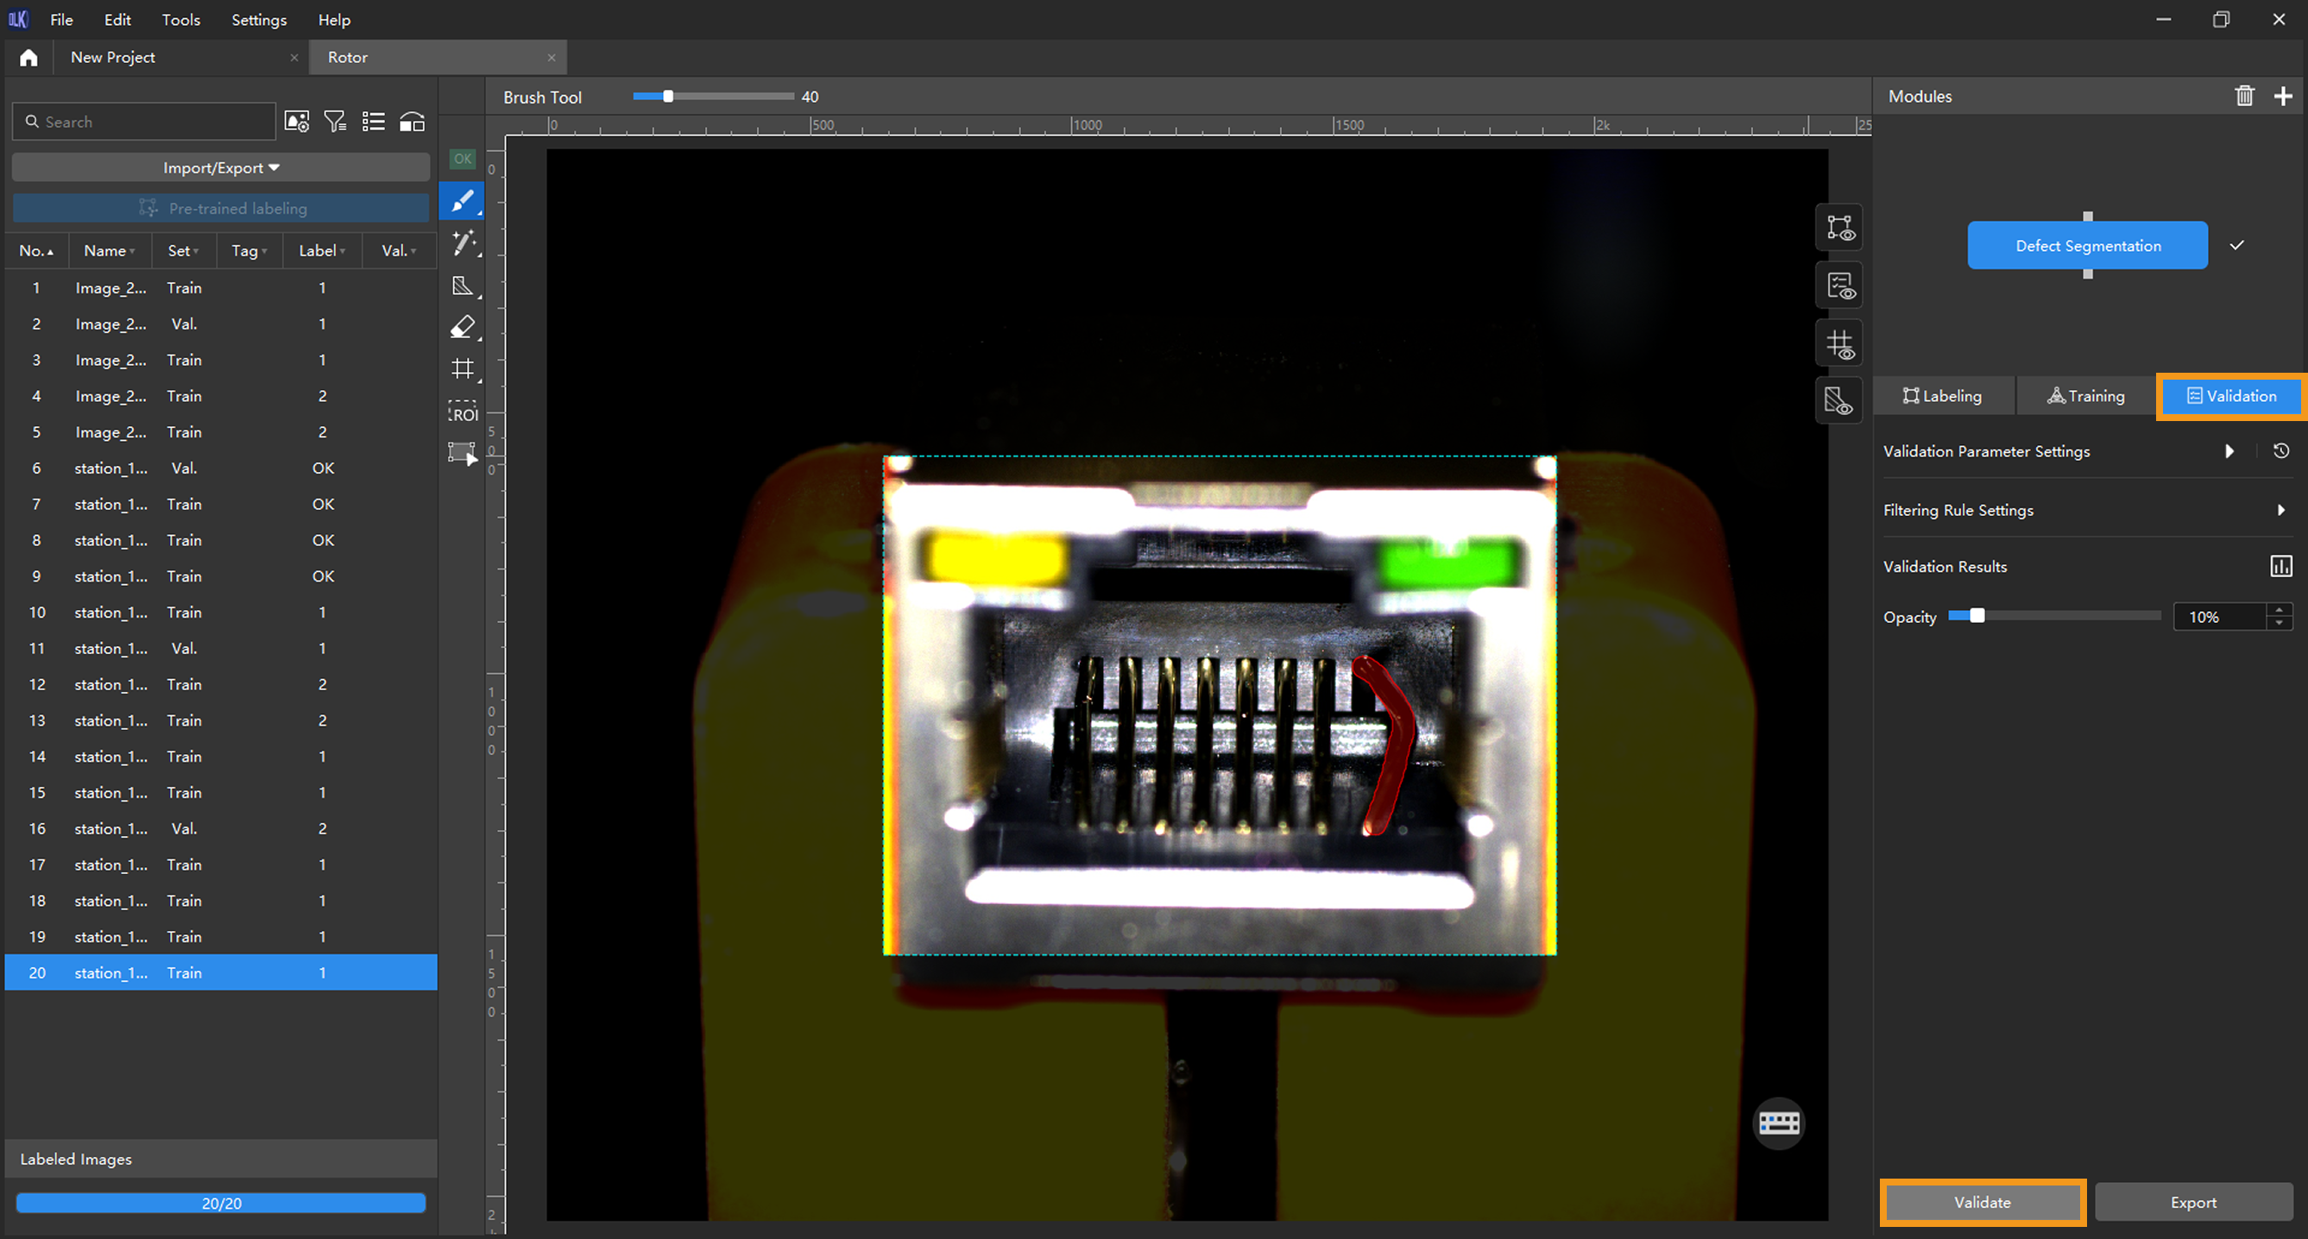This screenshot has width=2308, height=1239.
Task: Open the image list filter funnel icon
Action: [x=335, y=122]
